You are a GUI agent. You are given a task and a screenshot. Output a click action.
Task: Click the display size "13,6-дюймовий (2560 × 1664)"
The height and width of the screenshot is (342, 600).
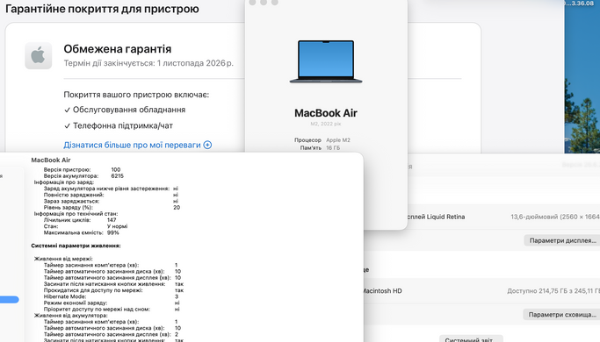click(555, 217)
